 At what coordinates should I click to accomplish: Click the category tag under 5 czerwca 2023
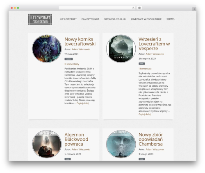pos(68,159)
